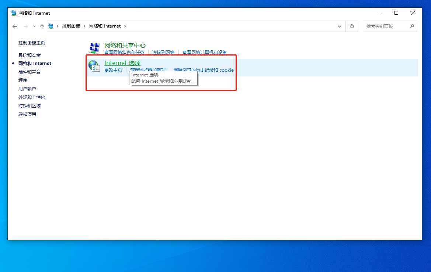Refresh the Control Panel view

[x=352, y=26]
